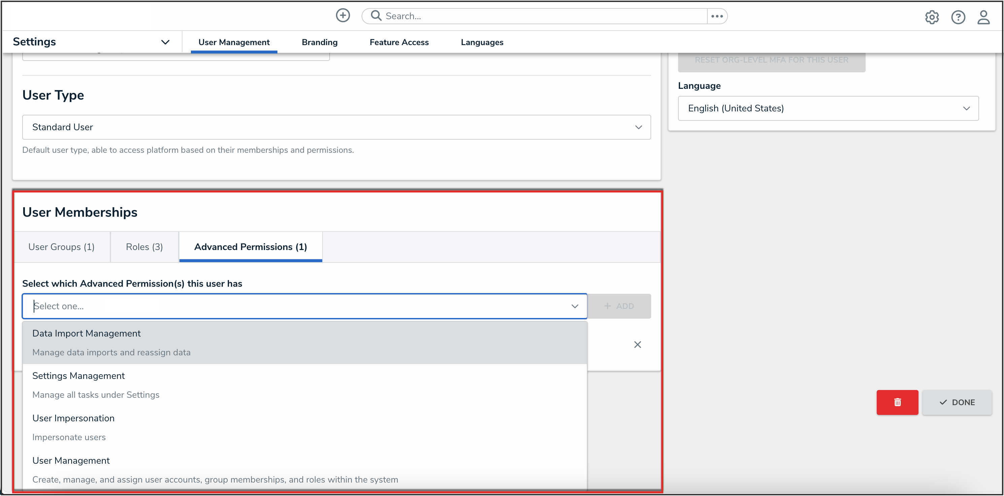
Task: Open the settings gear icon
Action: 932,17
